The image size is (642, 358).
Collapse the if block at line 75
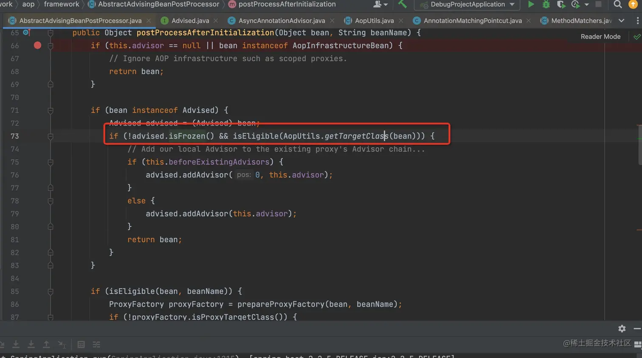(x=51, y=162)
